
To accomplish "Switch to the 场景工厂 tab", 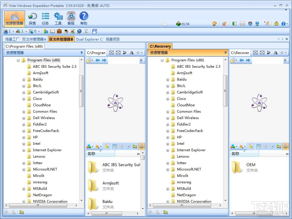I will [x=12, y=39].
